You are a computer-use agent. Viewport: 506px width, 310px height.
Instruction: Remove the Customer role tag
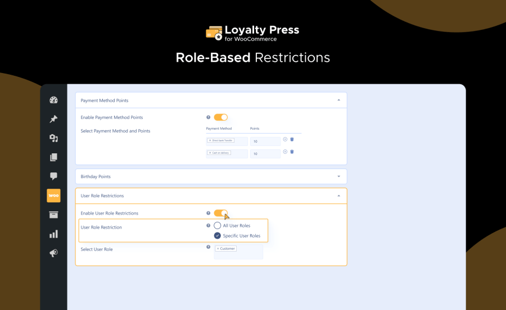point(218,248)
